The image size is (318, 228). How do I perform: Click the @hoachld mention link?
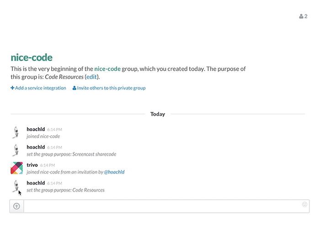click(x=114, y=172)
